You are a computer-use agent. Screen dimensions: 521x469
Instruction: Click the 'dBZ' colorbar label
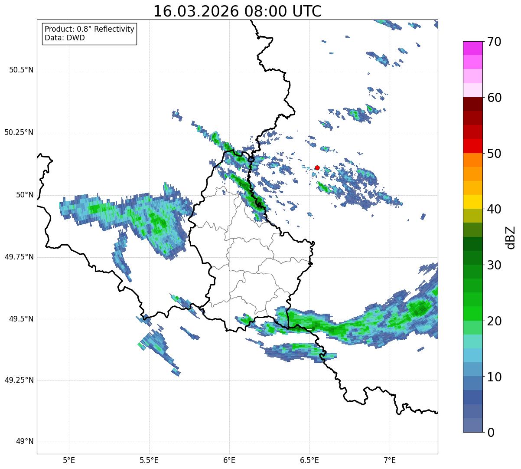[510, 237]
